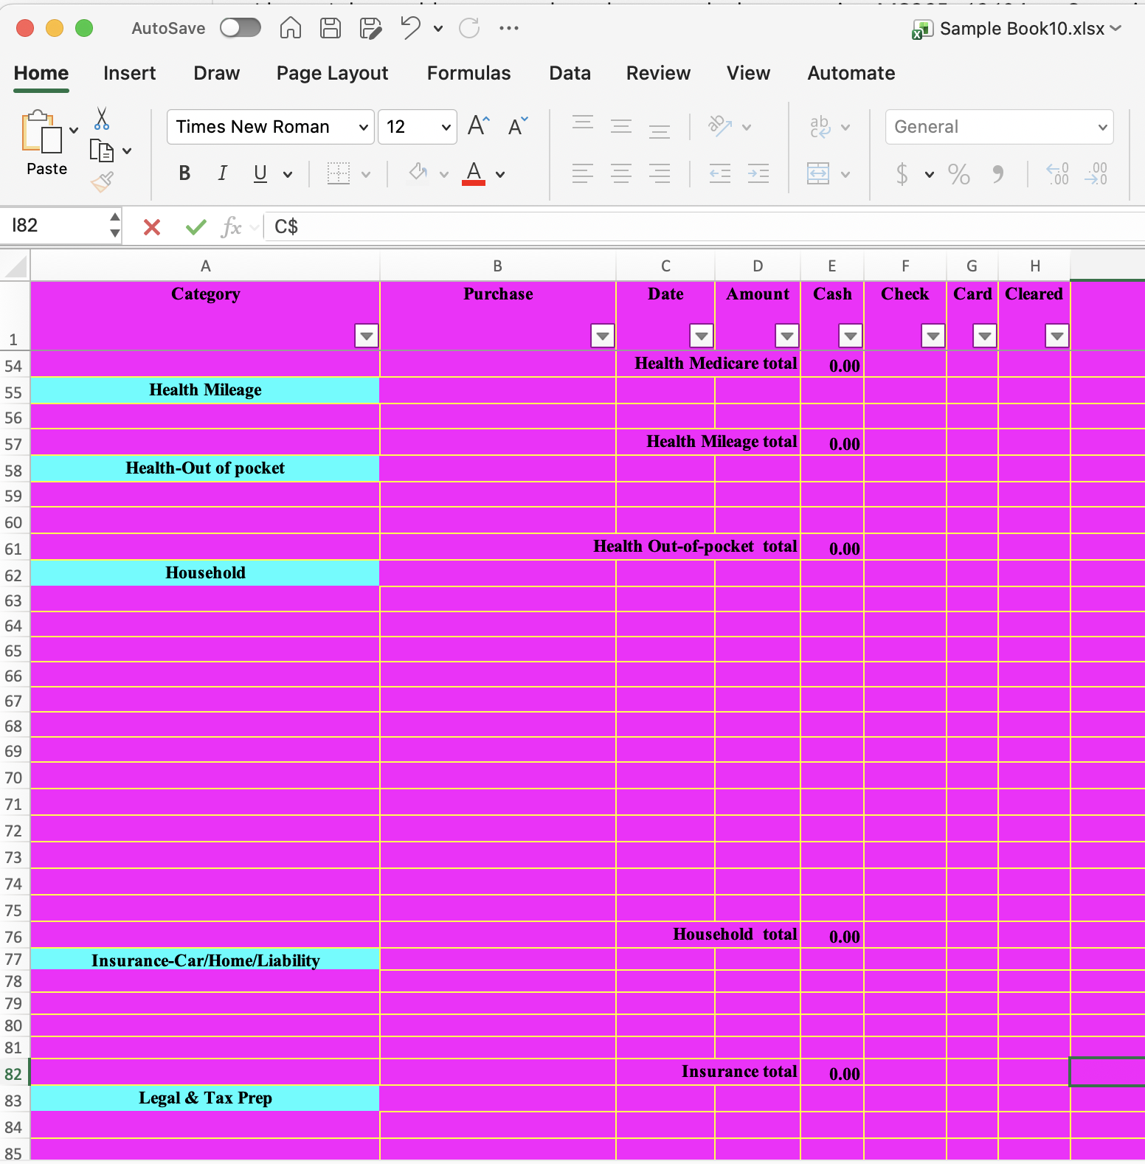Open the Undo history dropdown arrow

[438, 29]
